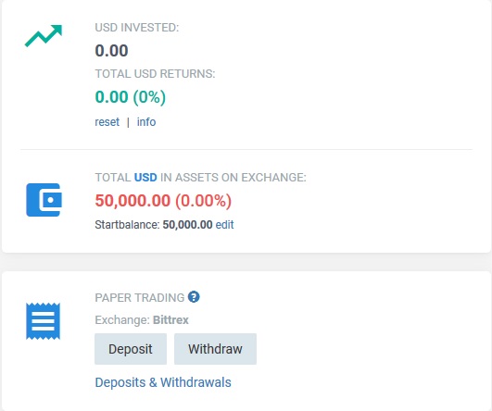492x411 pixels.
Task: Click the Withdraw button
Action: (215, 349)
